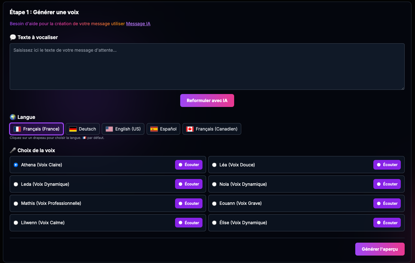Select the Leda (Voix Dynamique) radio button
Viewport: 415px width, 263px height.
pyautogui.click(x=16, y=184)
